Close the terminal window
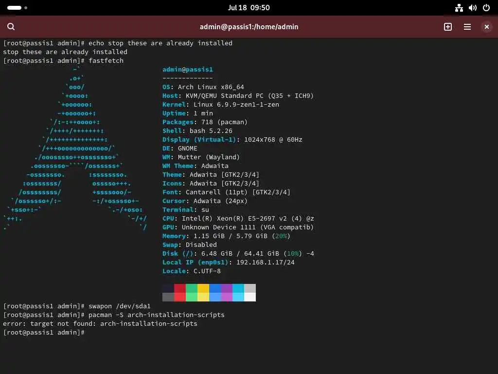 (486, 27)
